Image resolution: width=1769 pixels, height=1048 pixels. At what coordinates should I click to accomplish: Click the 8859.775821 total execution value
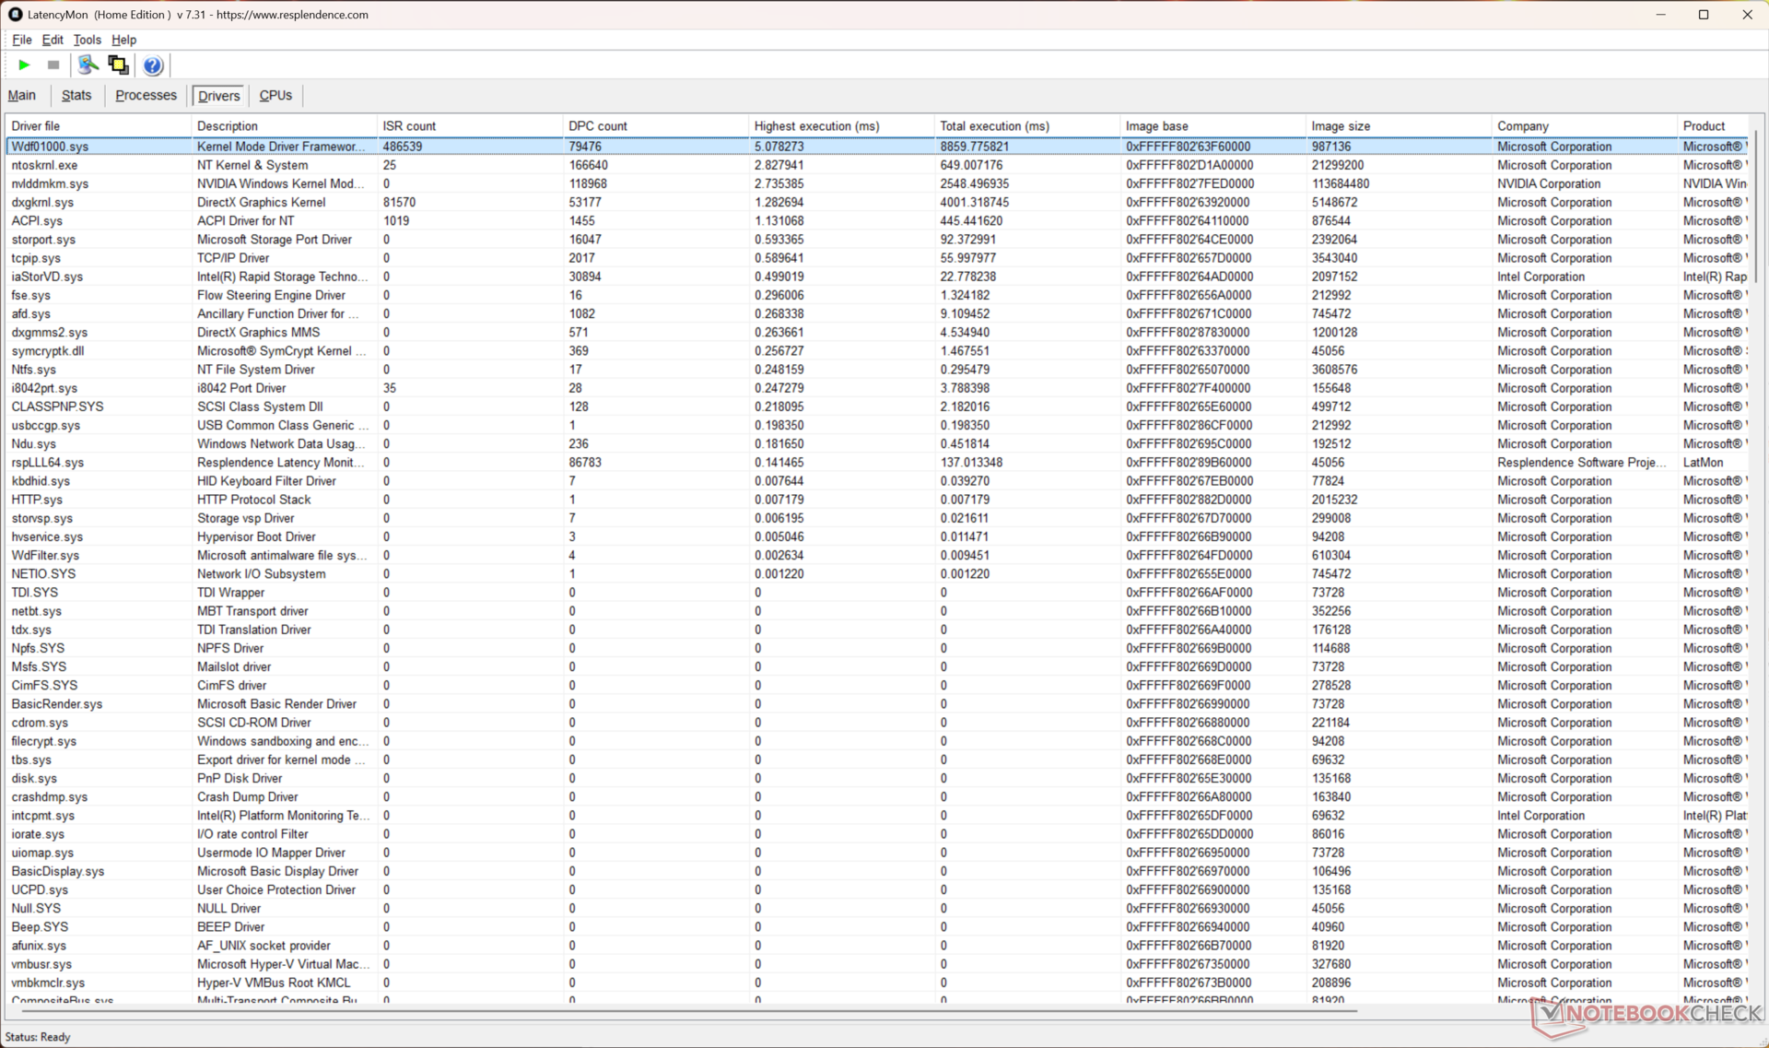974,147
